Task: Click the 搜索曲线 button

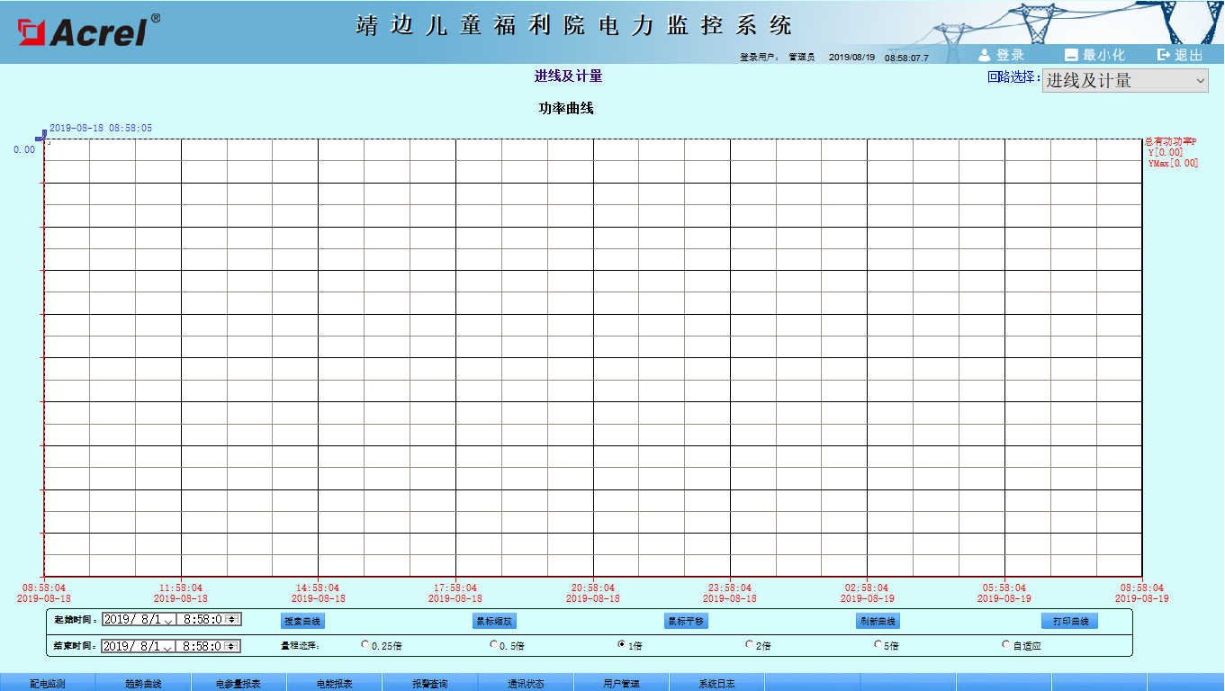Action: point(302,621)
